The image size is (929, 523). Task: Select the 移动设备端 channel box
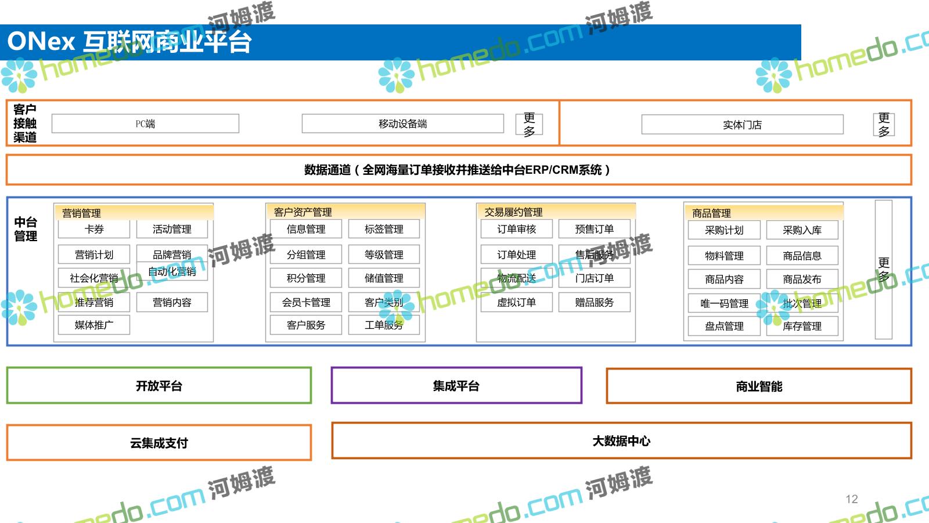coord(402,124)
